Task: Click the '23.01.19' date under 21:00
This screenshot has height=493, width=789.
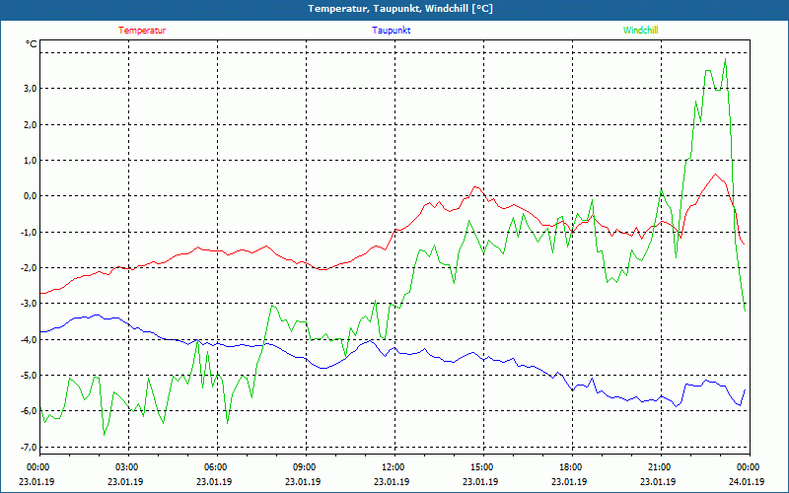Action: coord(658,481)
